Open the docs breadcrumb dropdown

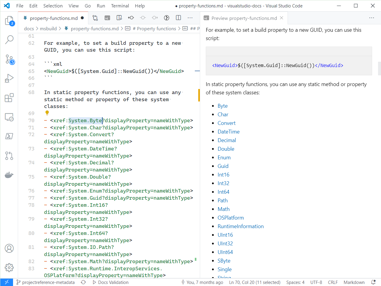click(x=29, y=28)
